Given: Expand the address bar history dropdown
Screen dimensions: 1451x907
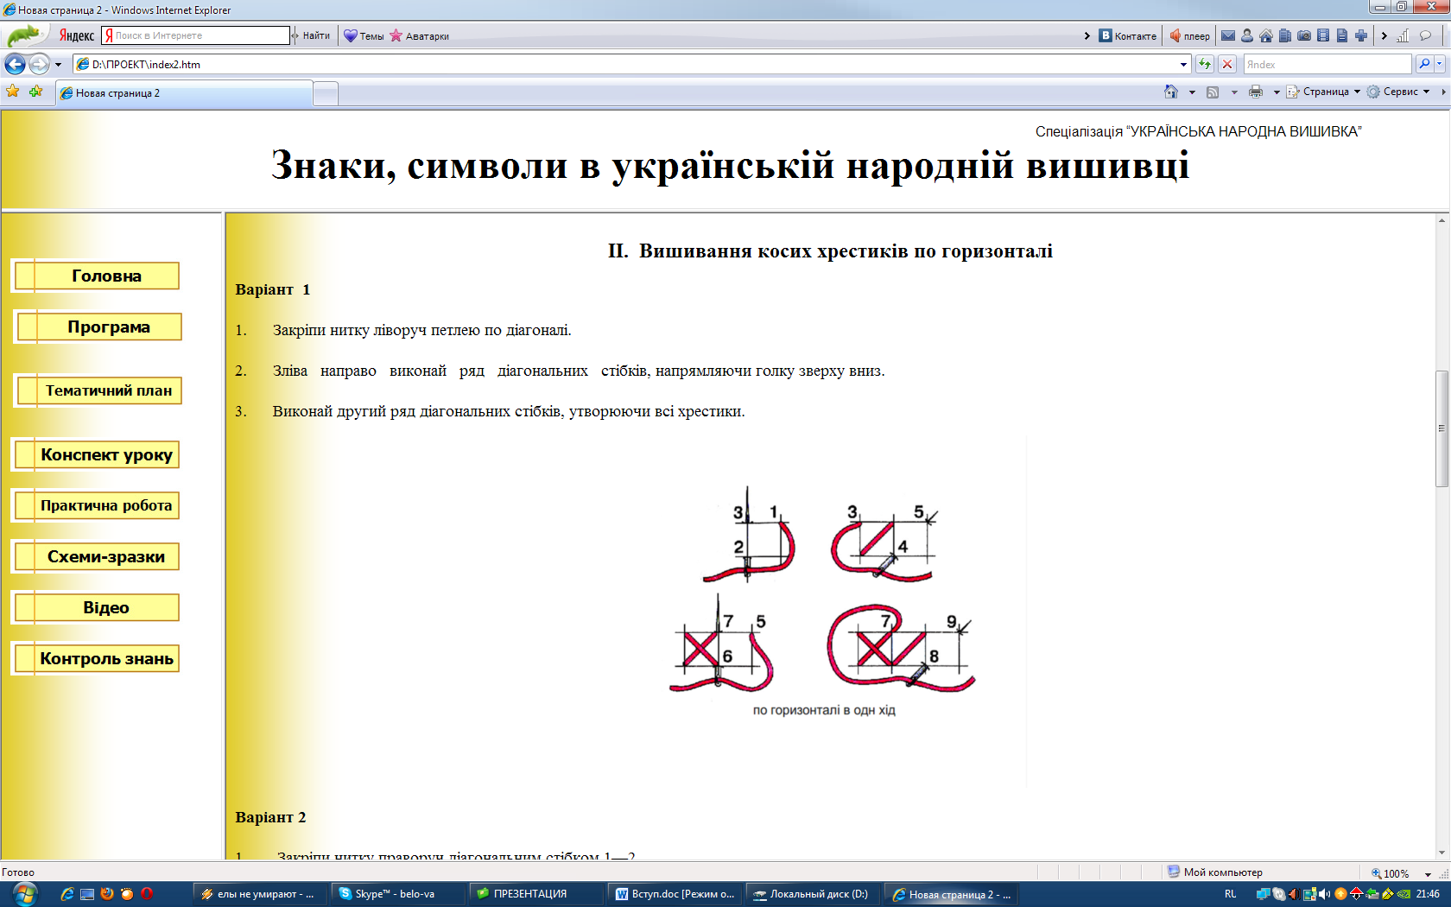Looking at the screenshot, I should click(1183, 65).
